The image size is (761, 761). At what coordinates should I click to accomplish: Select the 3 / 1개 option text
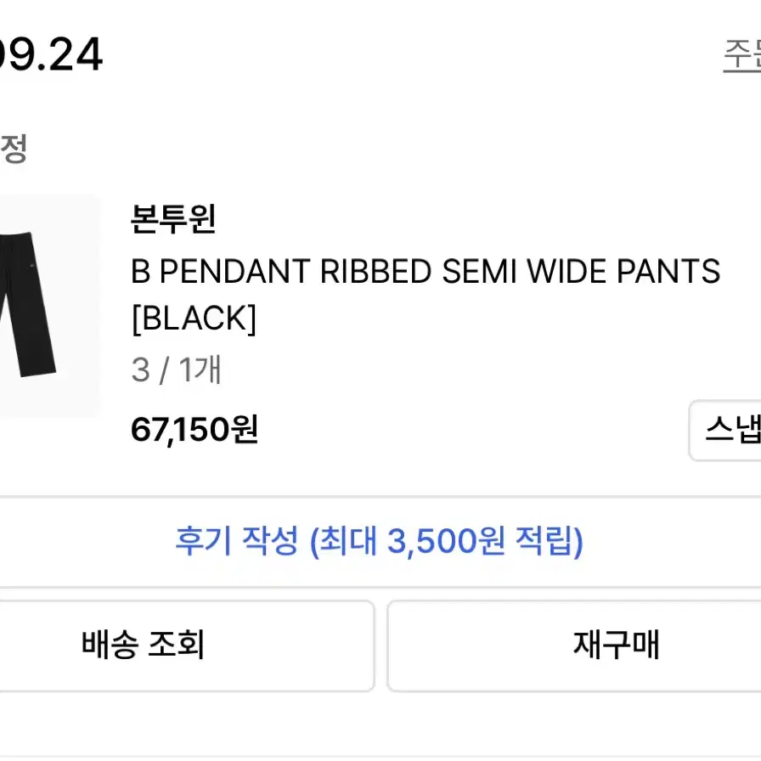click(177, 369)
